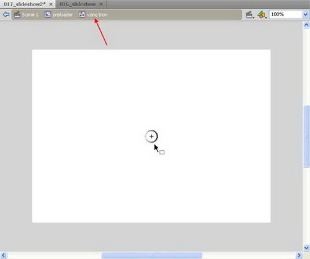Go to preloader in breadcrumb
The height and width of the screenshot is (259, 310).
(x=63, y=15)
